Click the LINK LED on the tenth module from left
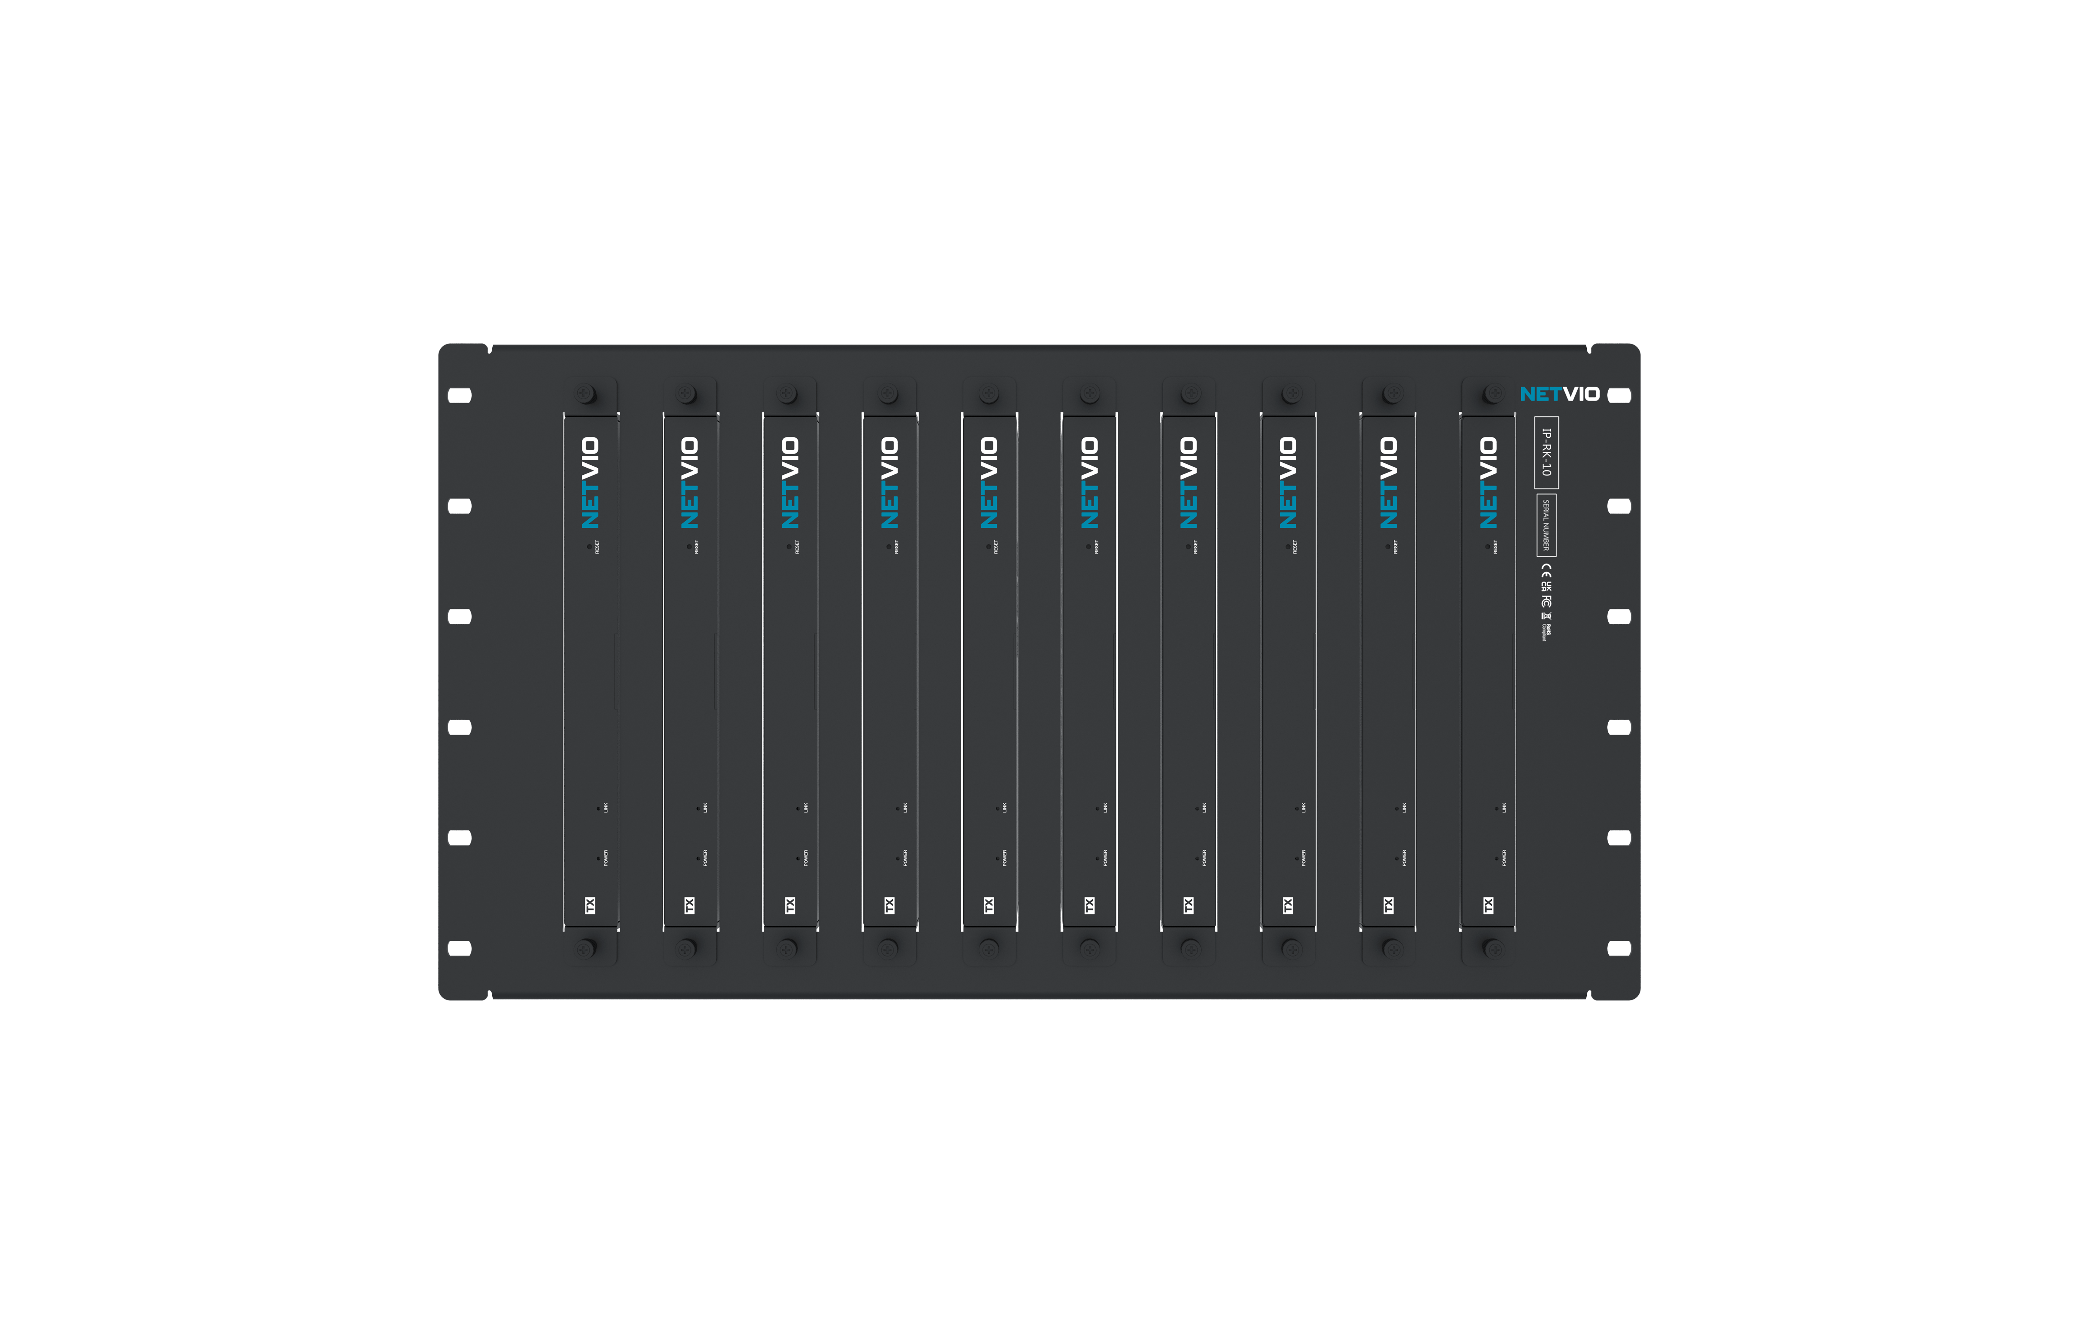 pyautogui.click(x=1497, y=809)
